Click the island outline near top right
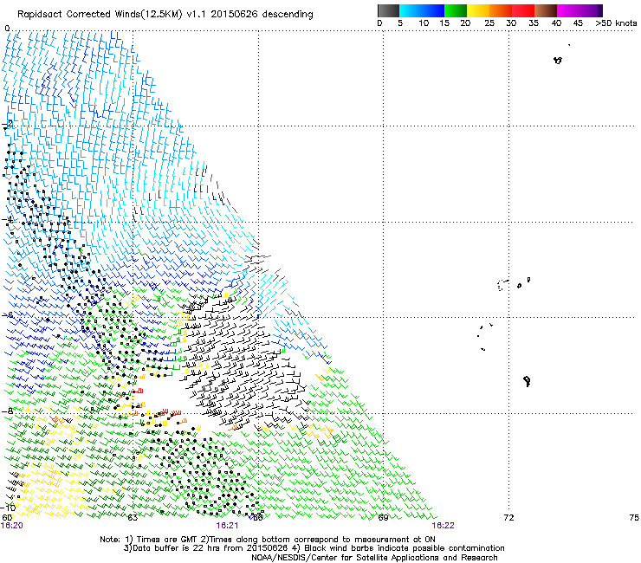641x563 pixels. (x=558, y=61)
